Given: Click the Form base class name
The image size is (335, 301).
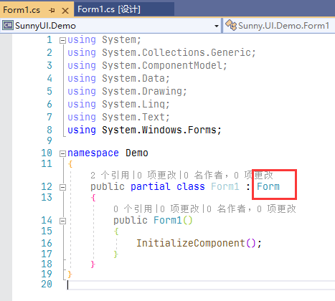Looking at the screenshot, I should click(268, 186).
